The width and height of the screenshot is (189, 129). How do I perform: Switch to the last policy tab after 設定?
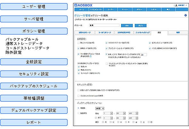(x=178, y=33)
